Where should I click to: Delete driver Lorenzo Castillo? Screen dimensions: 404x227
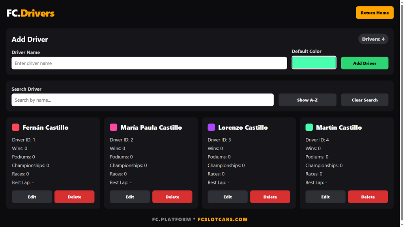click(x=270, y=197)
